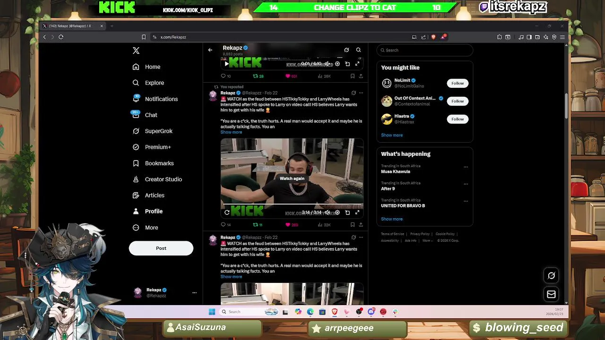Open Explore in left navigation
Screen dimensions: 605x340
[148, 83]
